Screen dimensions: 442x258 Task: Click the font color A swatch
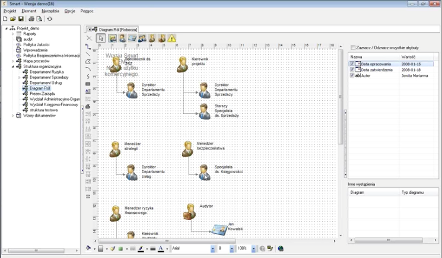coord(161,249)
